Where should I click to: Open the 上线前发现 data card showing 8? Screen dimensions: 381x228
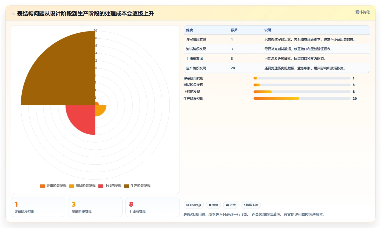153,207
